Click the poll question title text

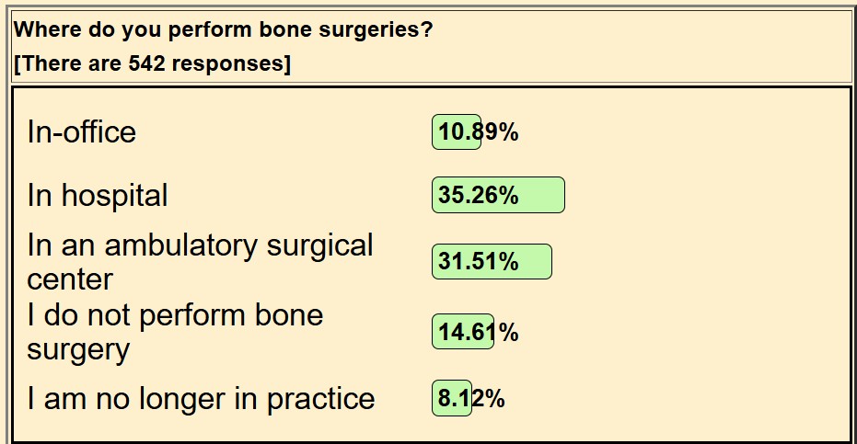click(225, 29)
